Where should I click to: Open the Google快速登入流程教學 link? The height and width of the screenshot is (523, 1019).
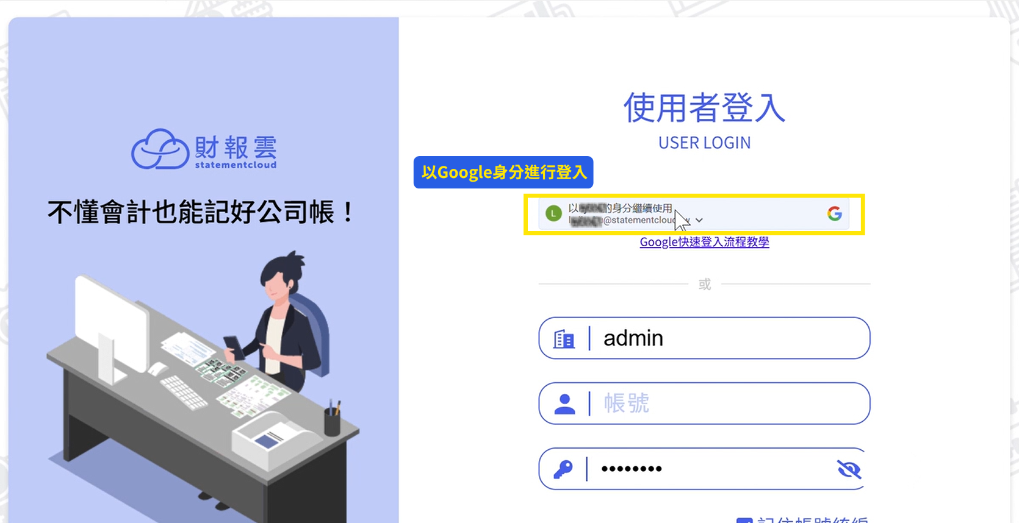tap(704, 242)
